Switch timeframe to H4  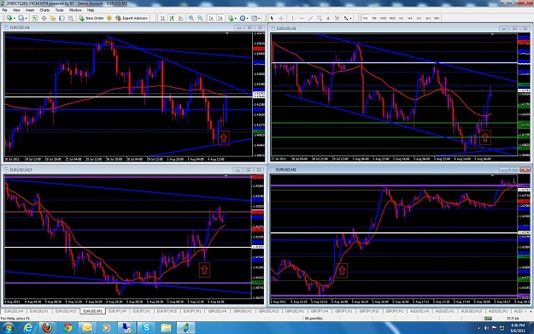[x=410, y=18]
